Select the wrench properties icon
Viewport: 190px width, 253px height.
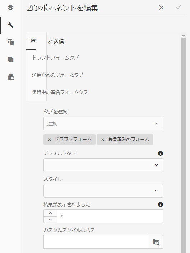[x=10, y=25]
